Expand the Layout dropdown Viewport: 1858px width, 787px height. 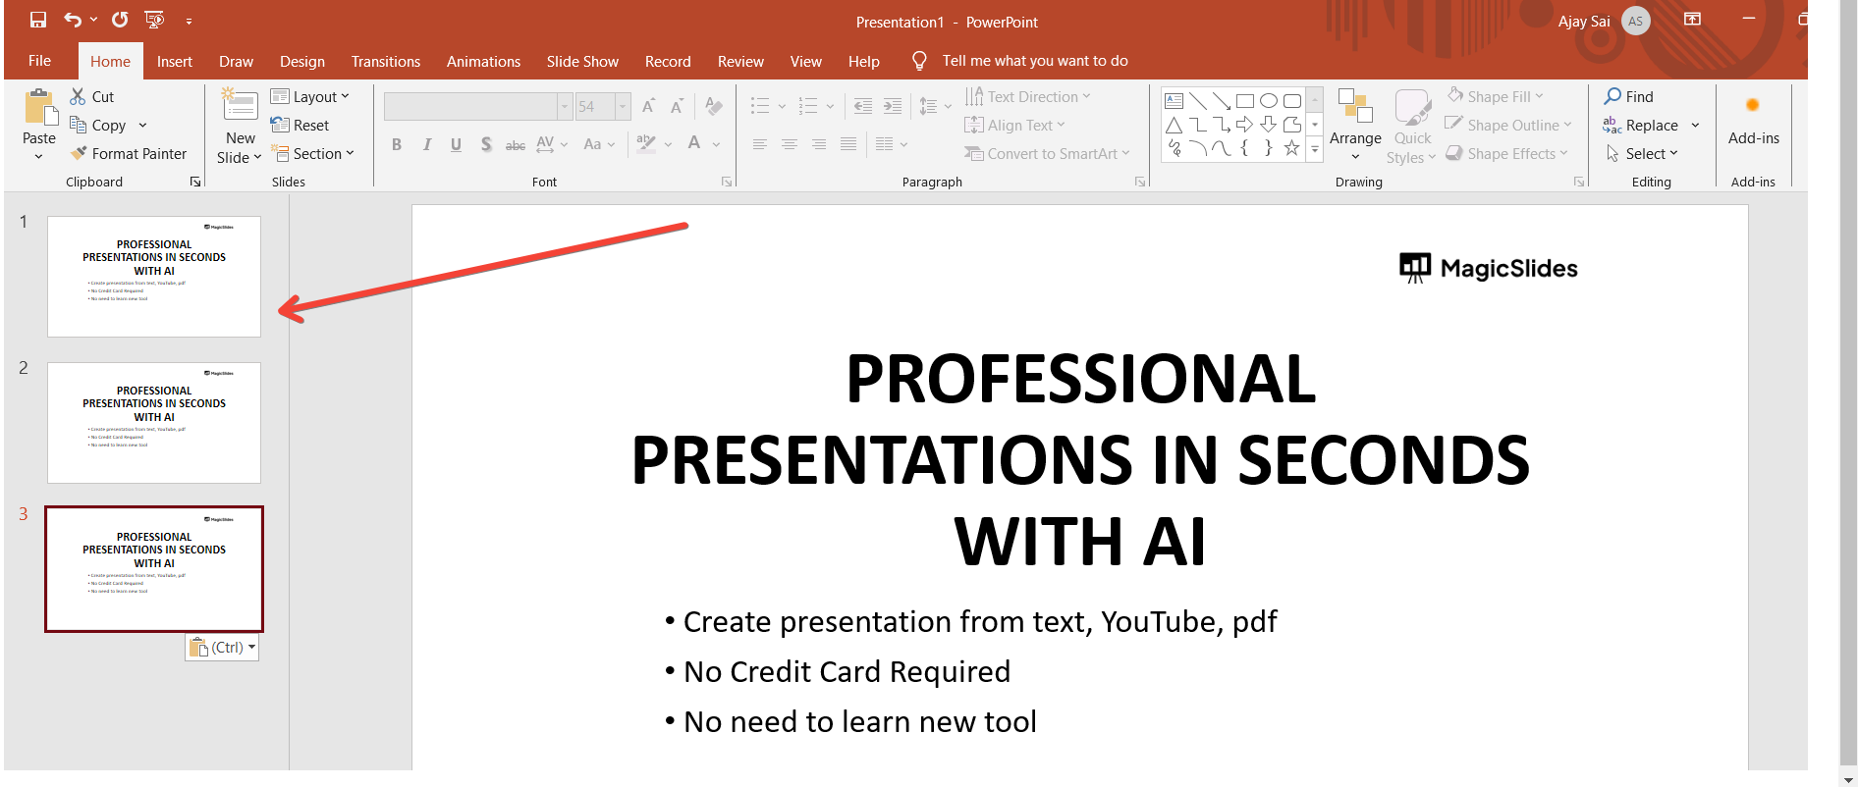[310, 96]
